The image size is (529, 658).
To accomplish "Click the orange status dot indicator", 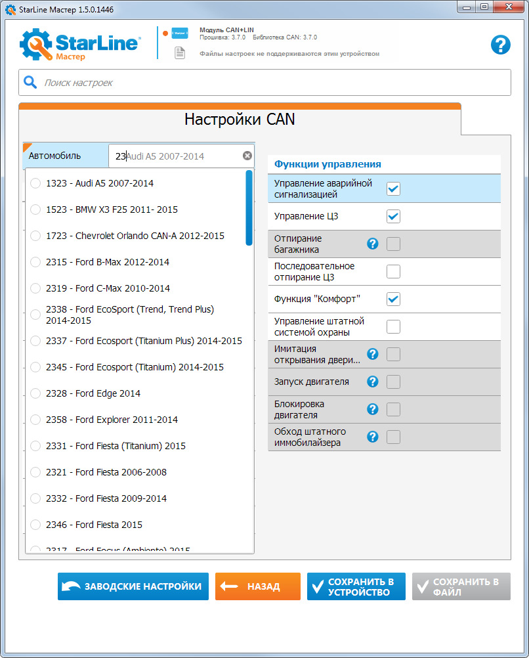I will pyautogui.click(x=165, y=33).
